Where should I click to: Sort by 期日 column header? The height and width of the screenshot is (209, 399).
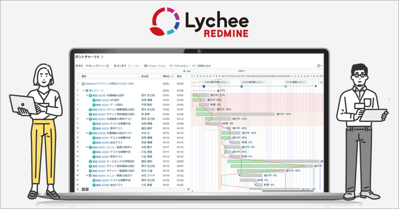(x=179, y=76)
